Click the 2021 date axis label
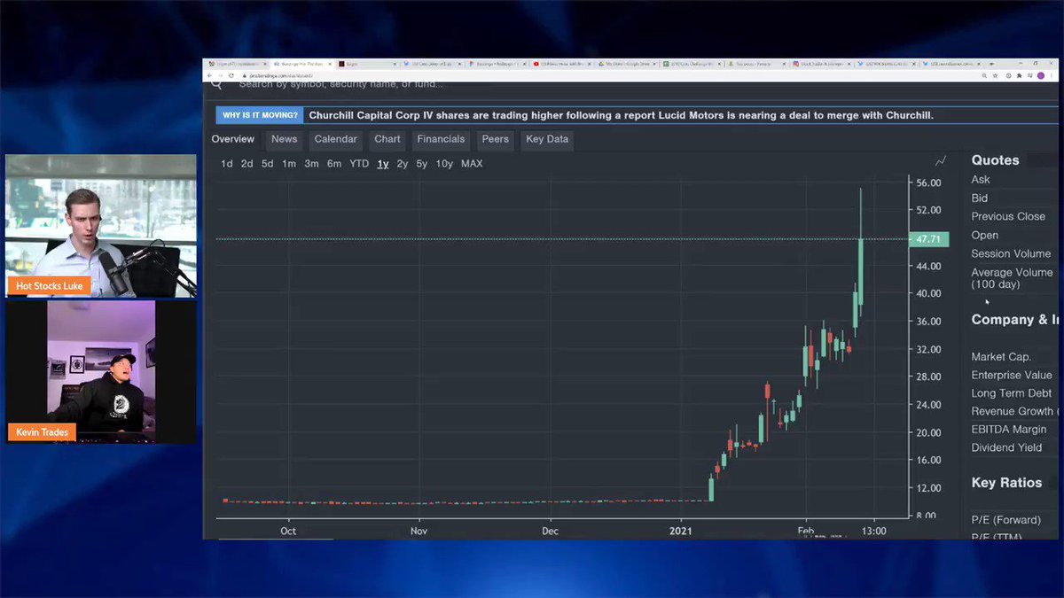The image size is (1064, 598). coord(681,531)
